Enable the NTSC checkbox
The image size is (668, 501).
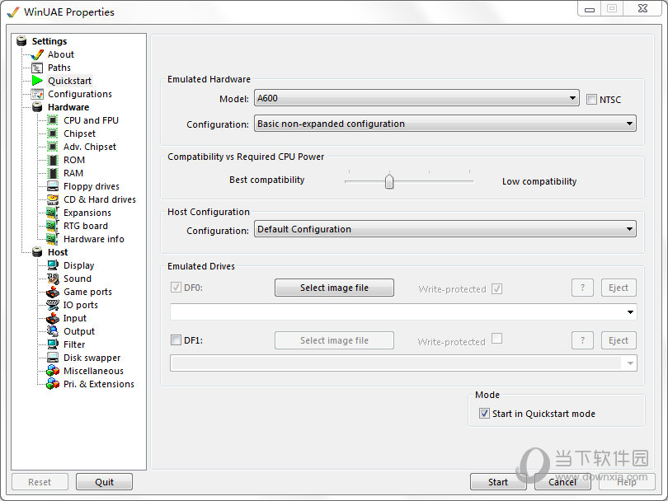(x=591, y=100)
